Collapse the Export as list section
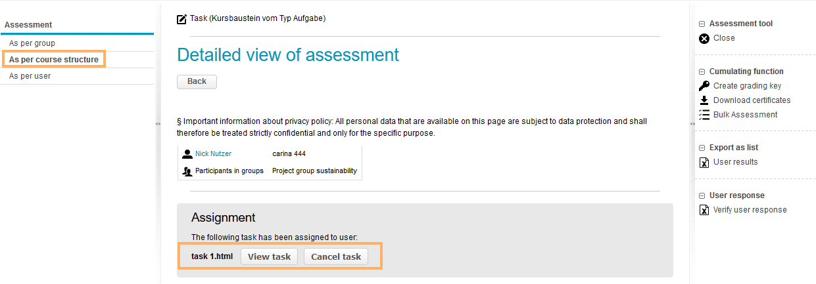The height and width of the screenshot is (284, 816). [x=702, y=148]
